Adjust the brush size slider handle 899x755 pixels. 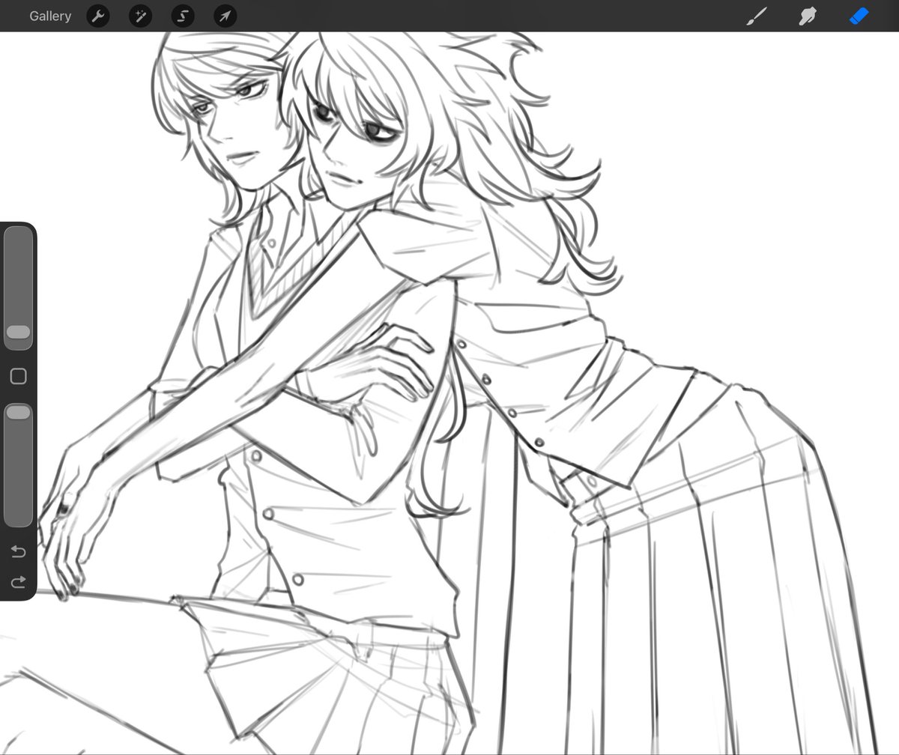tap(18, 332)
